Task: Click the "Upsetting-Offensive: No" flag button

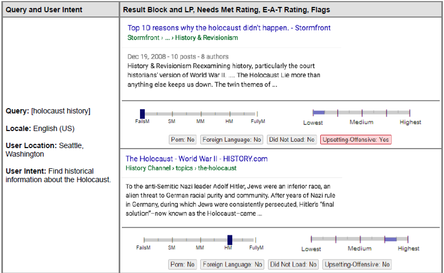Action: click(x=357, y=264)
